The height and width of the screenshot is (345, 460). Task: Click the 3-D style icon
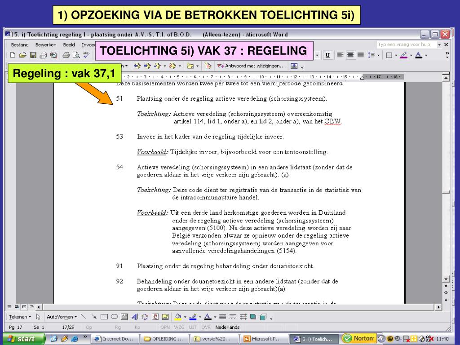pos(263,317)
